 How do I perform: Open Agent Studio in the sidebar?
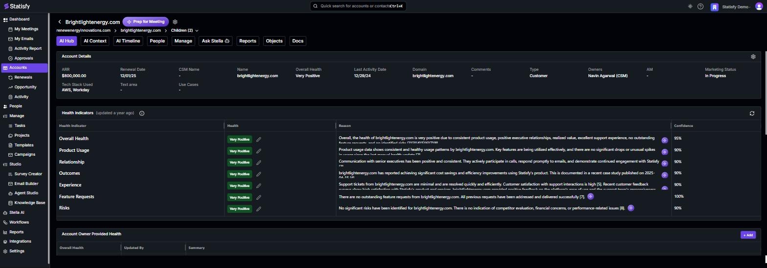26,193
